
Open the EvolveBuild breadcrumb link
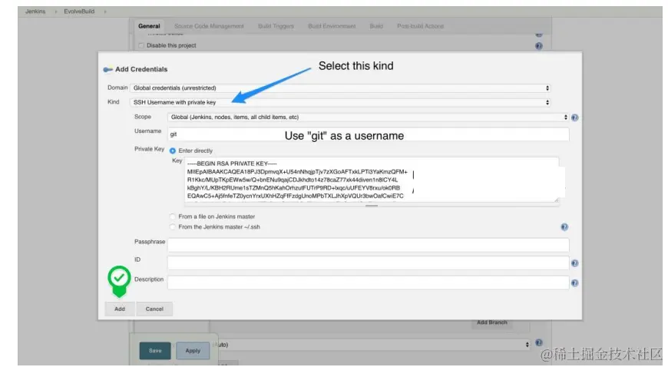(79, 12)
